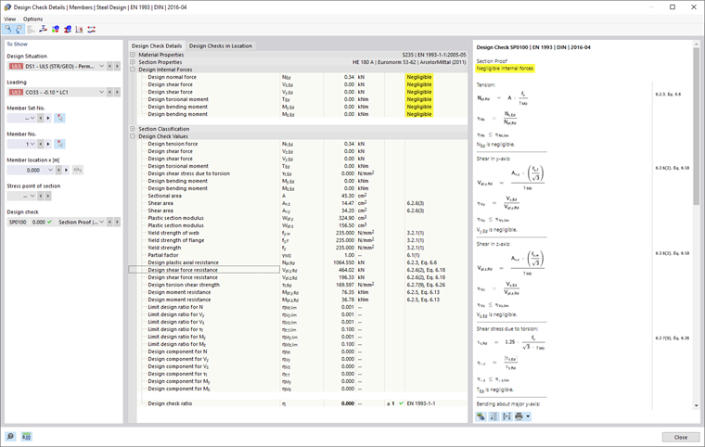This screenshot has height=447, width=705.
Task: Pick member set graphically icon
Action: 59,118
